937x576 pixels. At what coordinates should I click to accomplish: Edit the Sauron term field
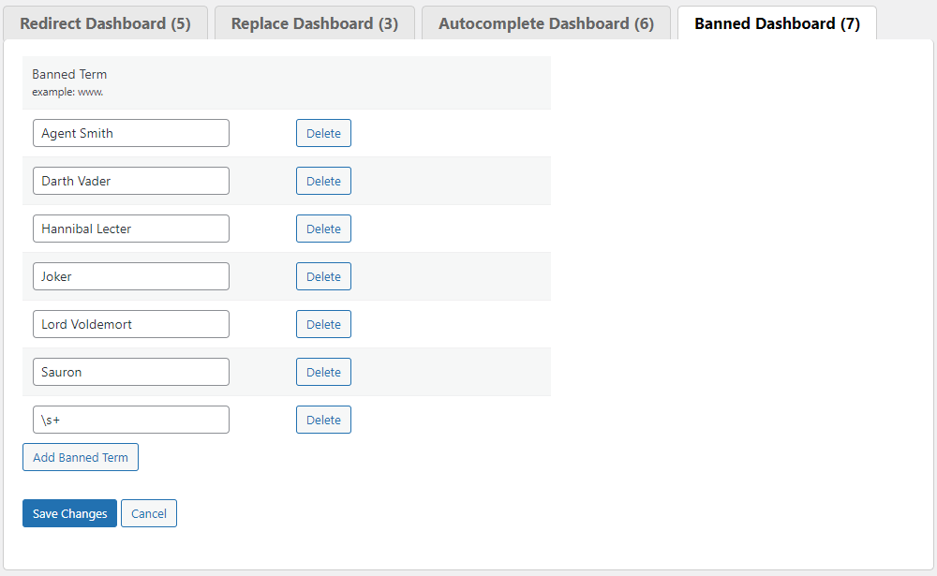click(130, 372)
